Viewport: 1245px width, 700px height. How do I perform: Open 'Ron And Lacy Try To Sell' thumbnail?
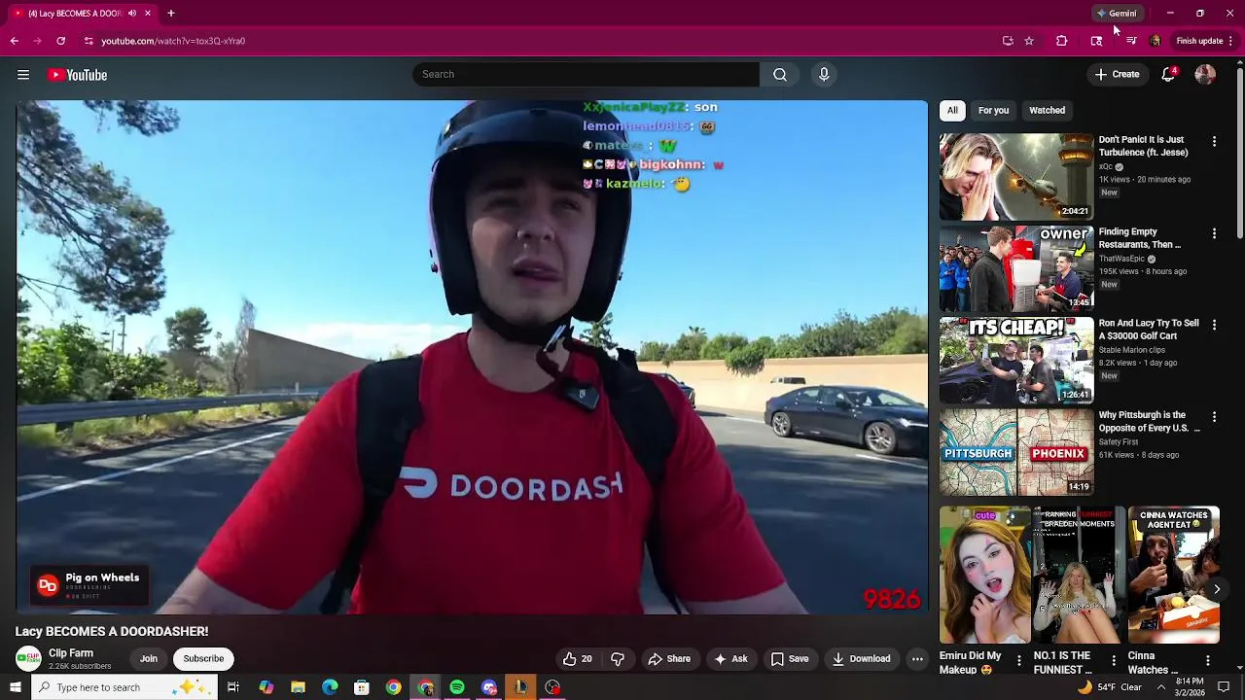[x=1016, y=360]
